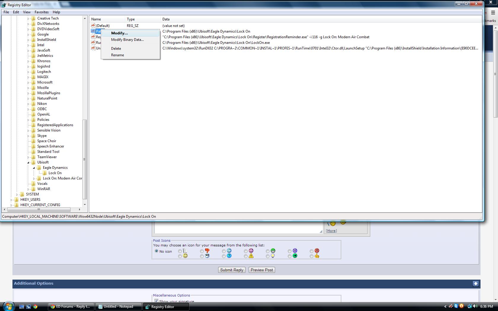This screenshot has width=498, height=311.
Task: Click the green big-grin face post icon image
Action: (x=273, y=251)
